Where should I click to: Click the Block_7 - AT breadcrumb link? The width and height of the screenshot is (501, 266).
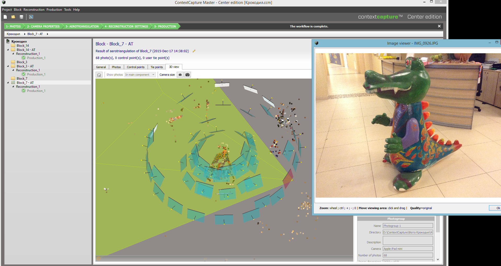click(x=35, y=34)
